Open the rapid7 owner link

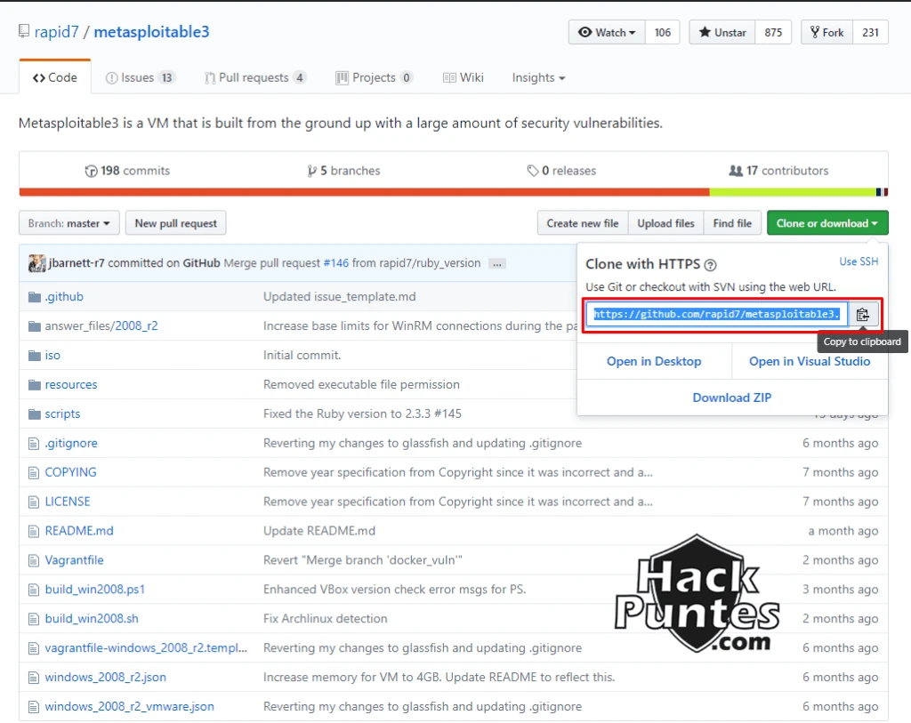tap(56, 32)
